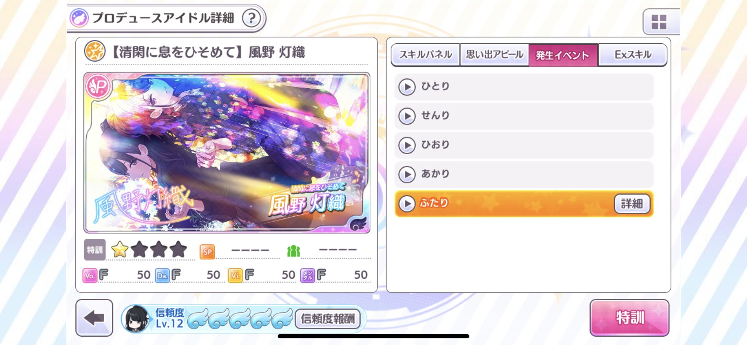Tap the trust level wings gauge
This screenshot has width=747, height=345.
pyautogui.click(x=241, y=319)
